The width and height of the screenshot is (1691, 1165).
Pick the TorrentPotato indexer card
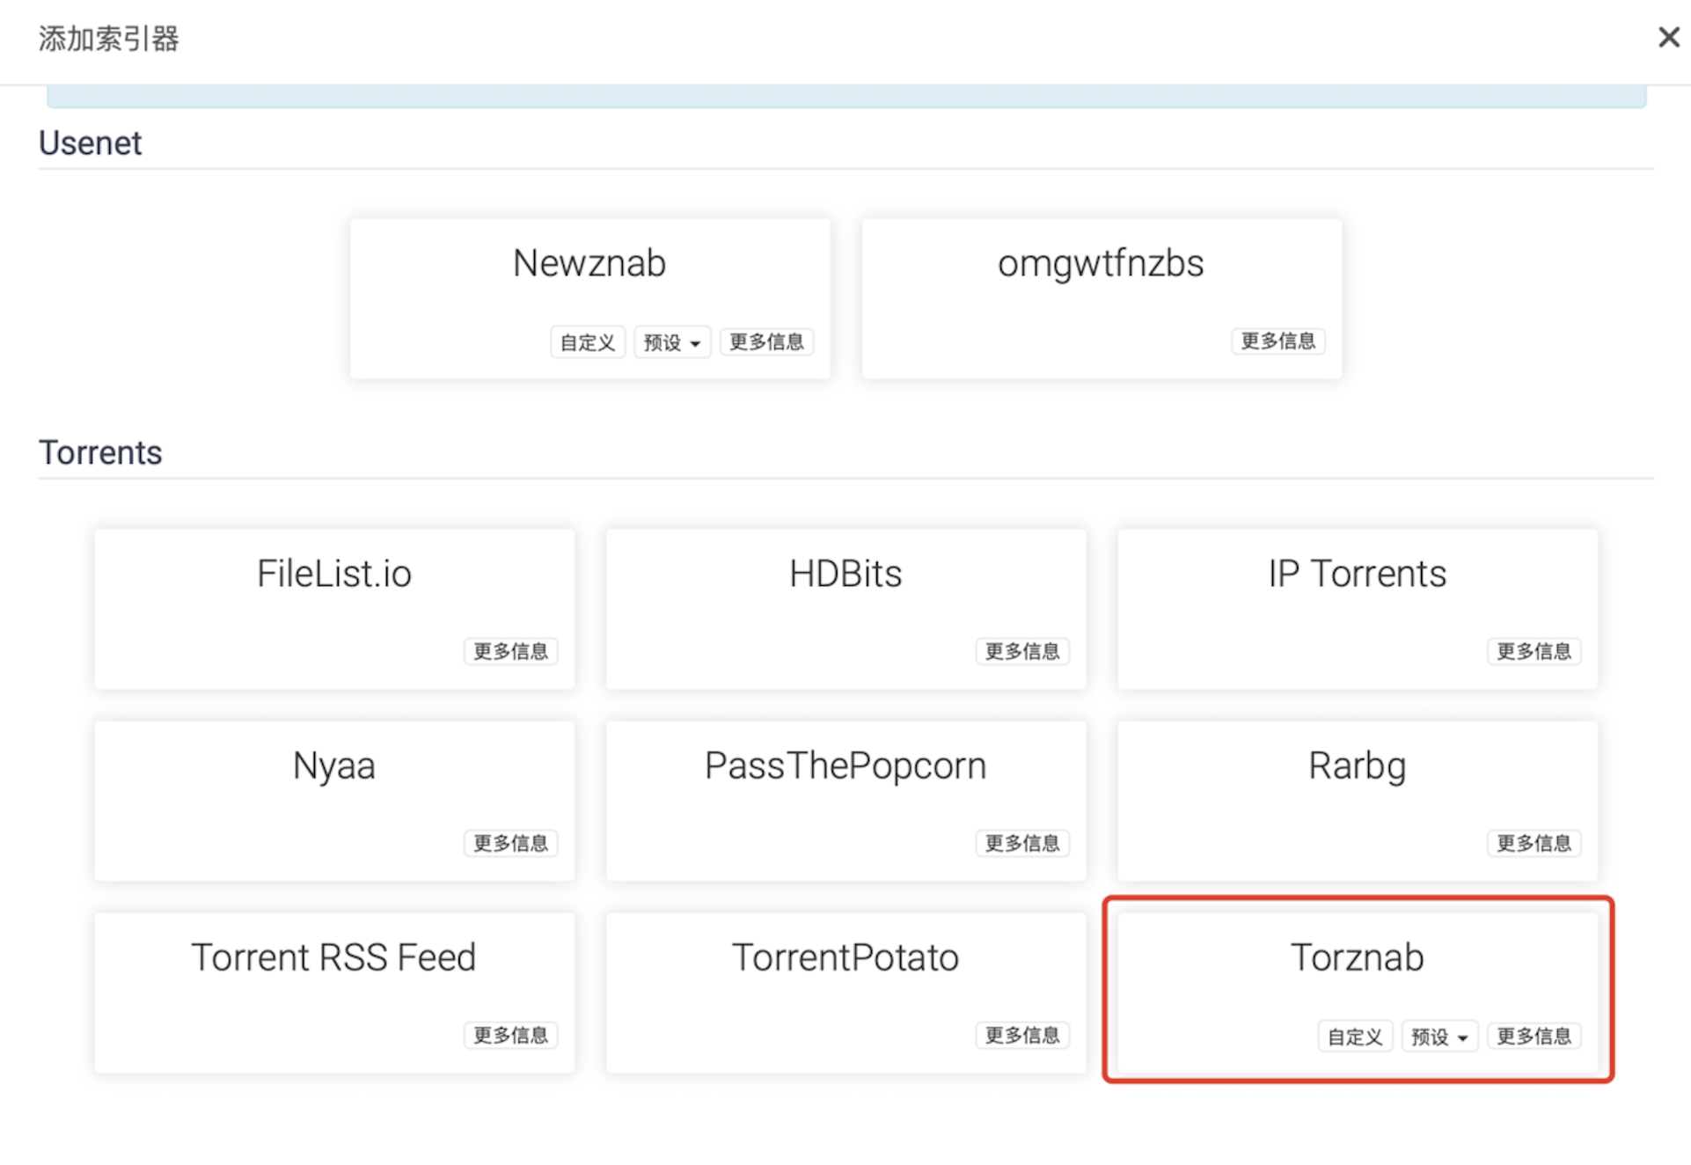[x=845, y=975]
